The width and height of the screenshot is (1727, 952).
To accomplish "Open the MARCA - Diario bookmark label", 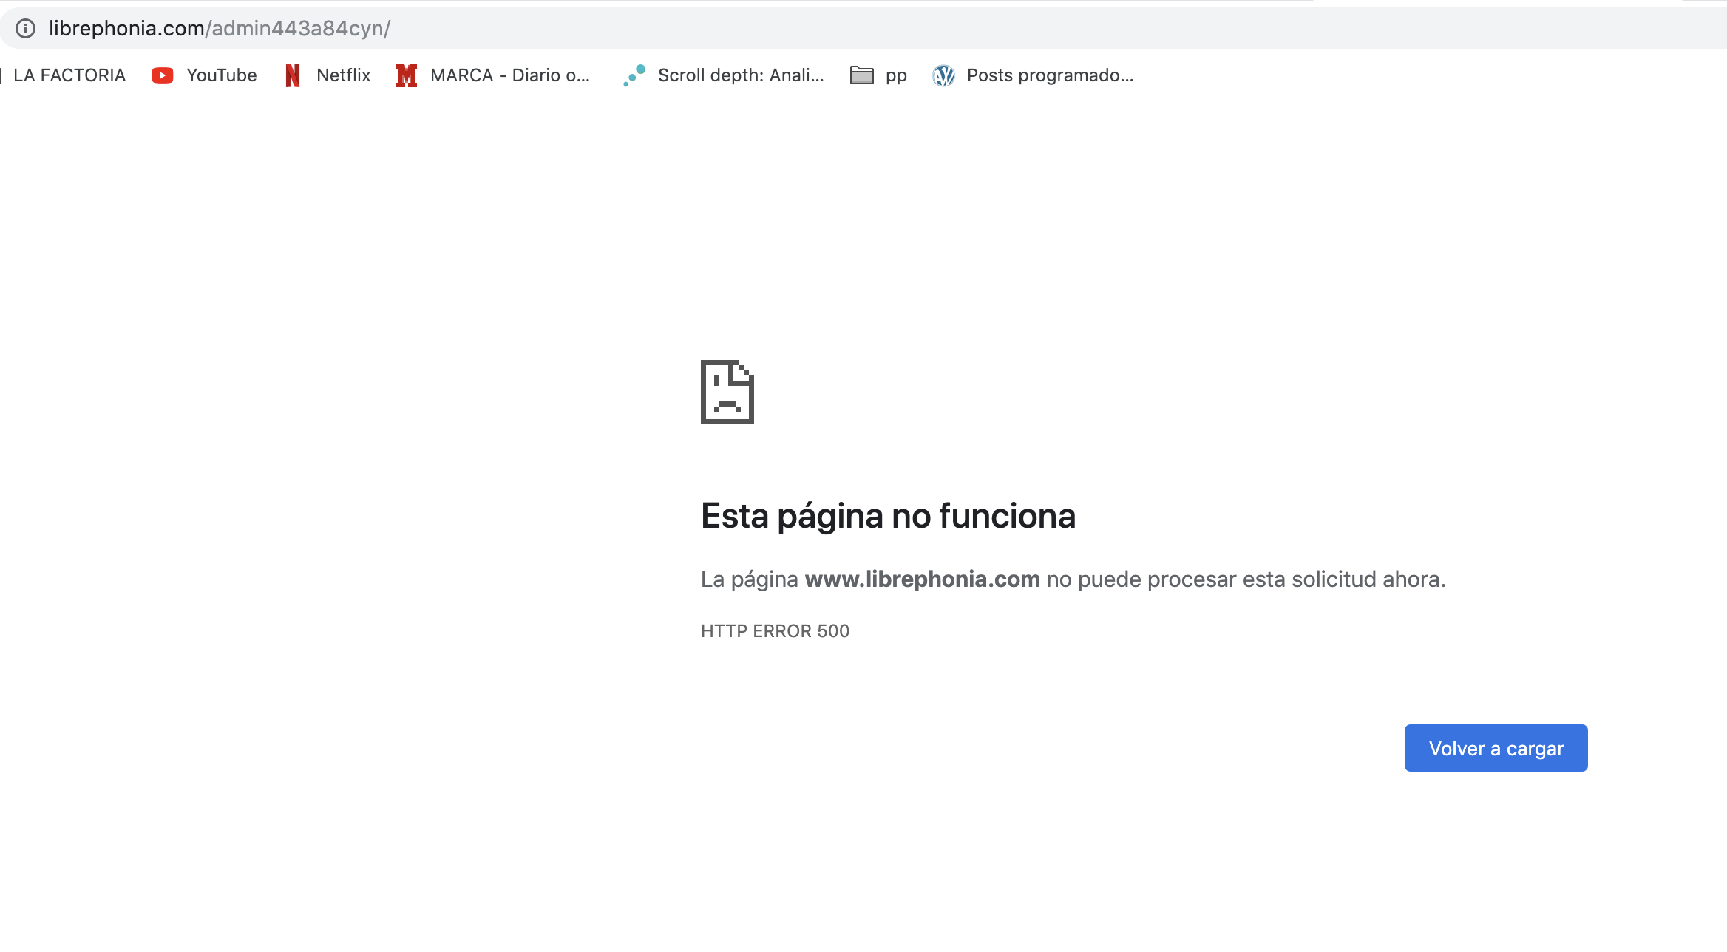I will click(509, 75).
